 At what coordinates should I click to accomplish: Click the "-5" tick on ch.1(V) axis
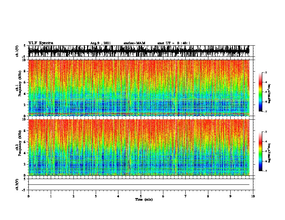point(24,57)
